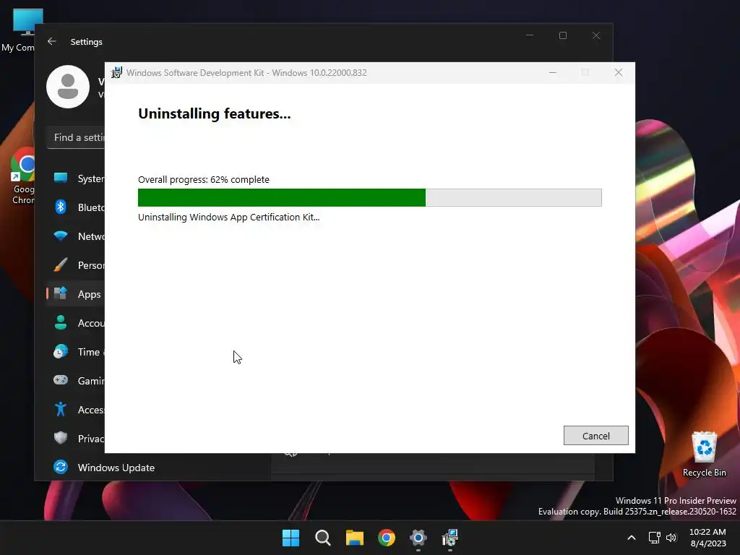Image resolution: width=740 pixels, height=555 pixels.
Task: Open the clock showing 10:22 AM
Action: tap(707, 538)
